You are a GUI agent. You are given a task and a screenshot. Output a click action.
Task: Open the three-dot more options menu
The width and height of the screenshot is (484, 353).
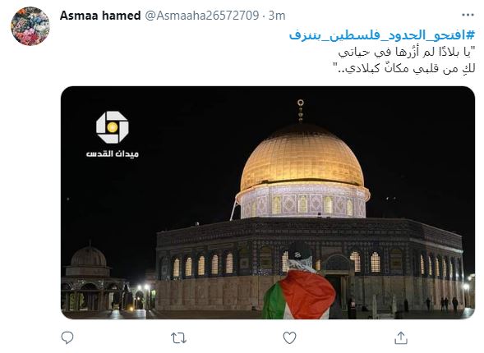468,15
